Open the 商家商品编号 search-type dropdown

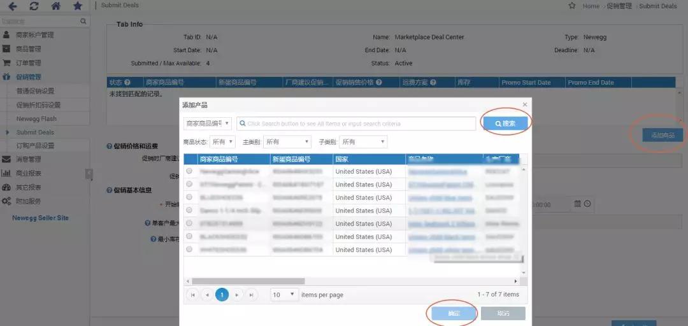click(207, 124)
